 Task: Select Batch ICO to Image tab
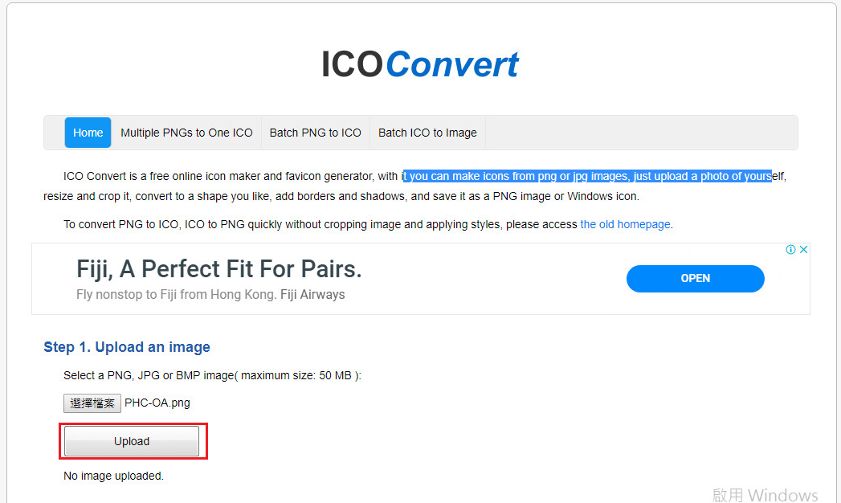427,133
